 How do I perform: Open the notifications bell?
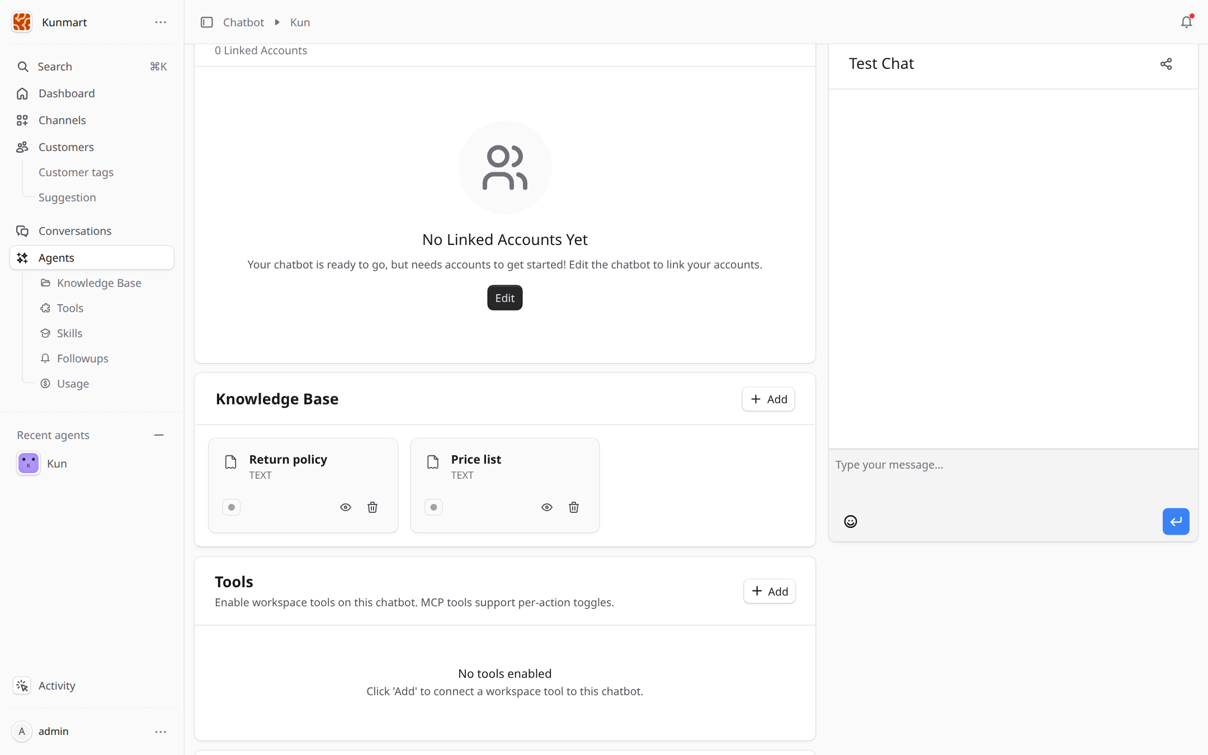tap(1186, 22)
